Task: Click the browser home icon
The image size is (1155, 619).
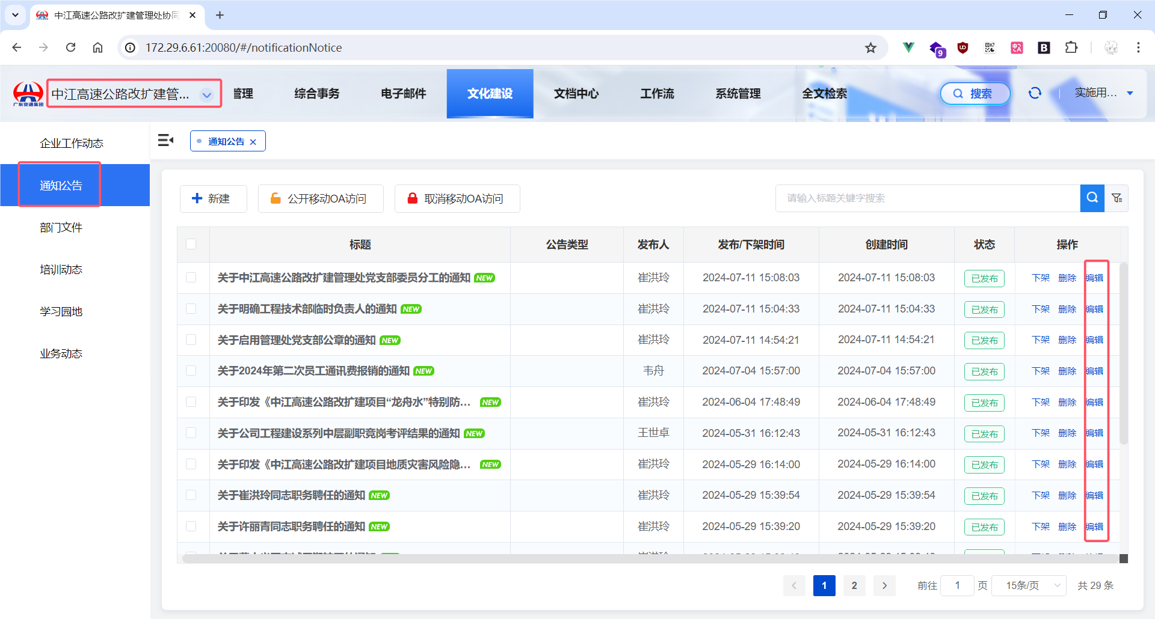Action: click(x=97, y=47)
